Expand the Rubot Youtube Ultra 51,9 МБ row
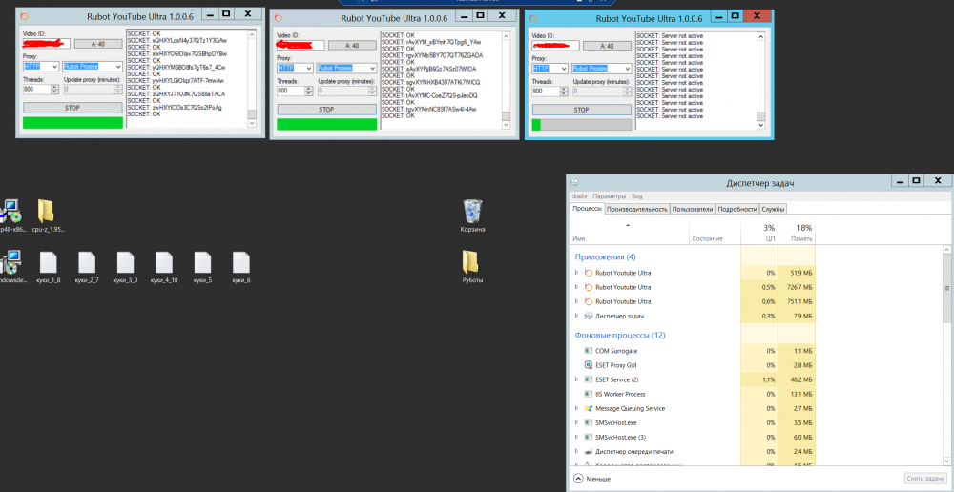The width and height of the screenshot is (954, 492). click(x=577, y=273)
